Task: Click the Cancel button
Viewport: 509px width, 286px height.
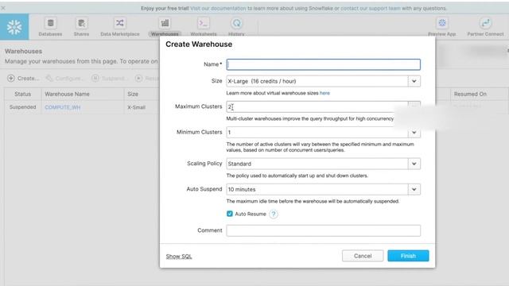Action: tap(363, 256)
